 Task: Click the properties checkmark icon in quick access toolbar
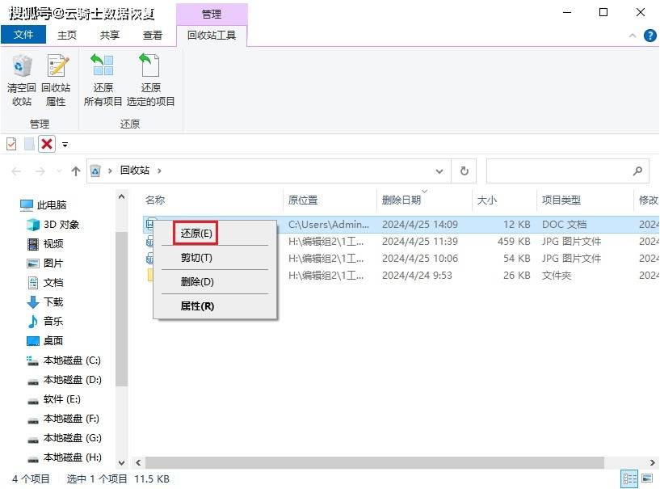(x=11, y=144)
